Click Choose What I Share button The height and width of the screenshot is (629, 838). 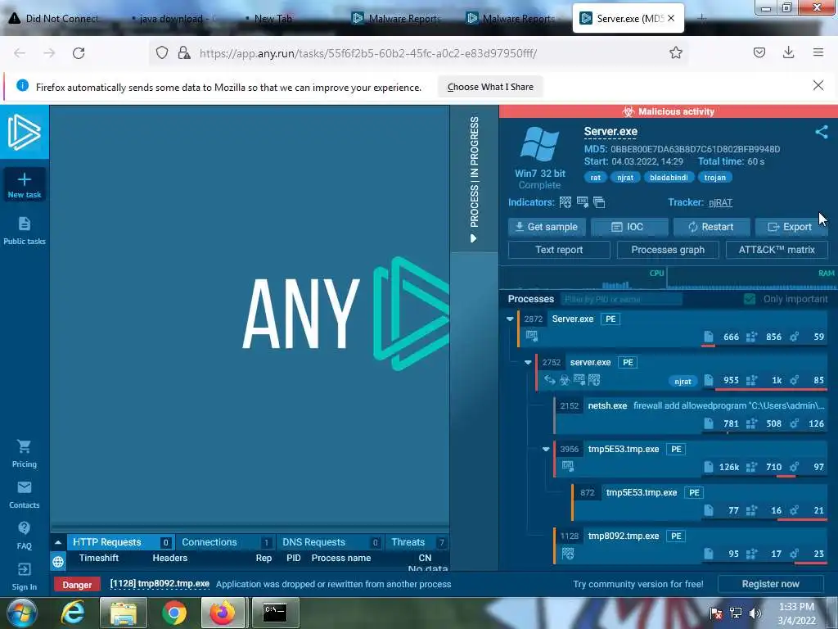click(x=490, y=87)
